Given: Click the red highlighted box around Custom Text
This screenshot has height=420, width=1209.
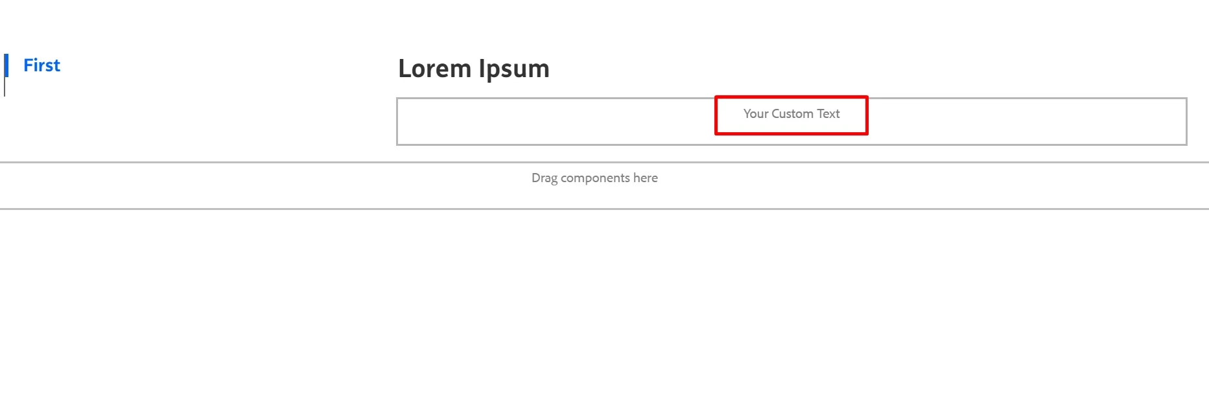Looking at the screenshot, I should [x=791, y=115].
